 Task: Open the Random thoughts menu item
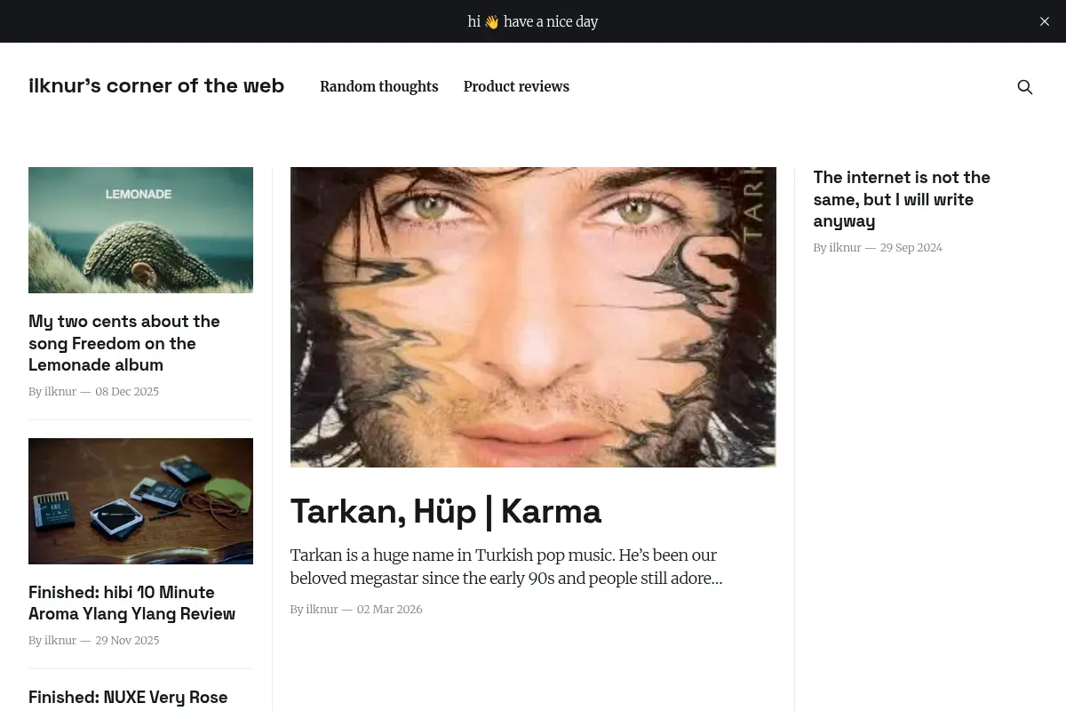378,86
